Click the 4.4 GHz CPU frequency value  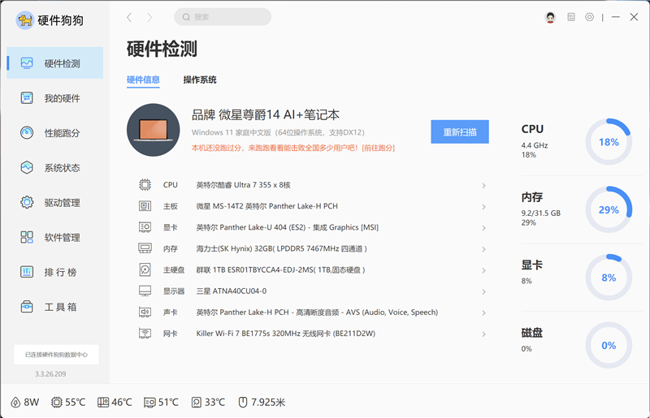(x=535, y=145)
